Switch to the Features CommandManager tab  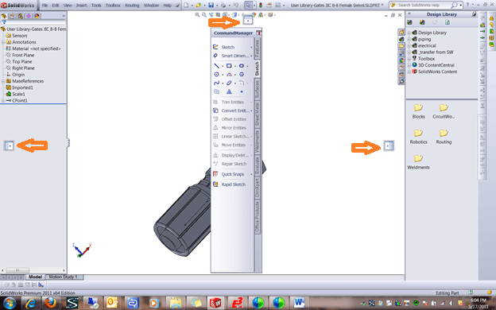click(x=258, y=48)
